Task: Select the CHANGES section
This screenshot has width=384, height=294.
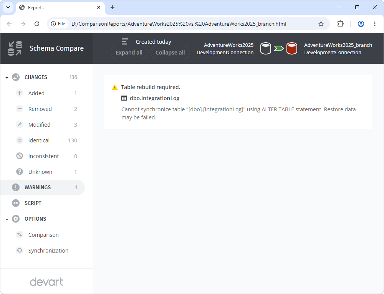Action: pyautogui.click(x=36, y=78)
